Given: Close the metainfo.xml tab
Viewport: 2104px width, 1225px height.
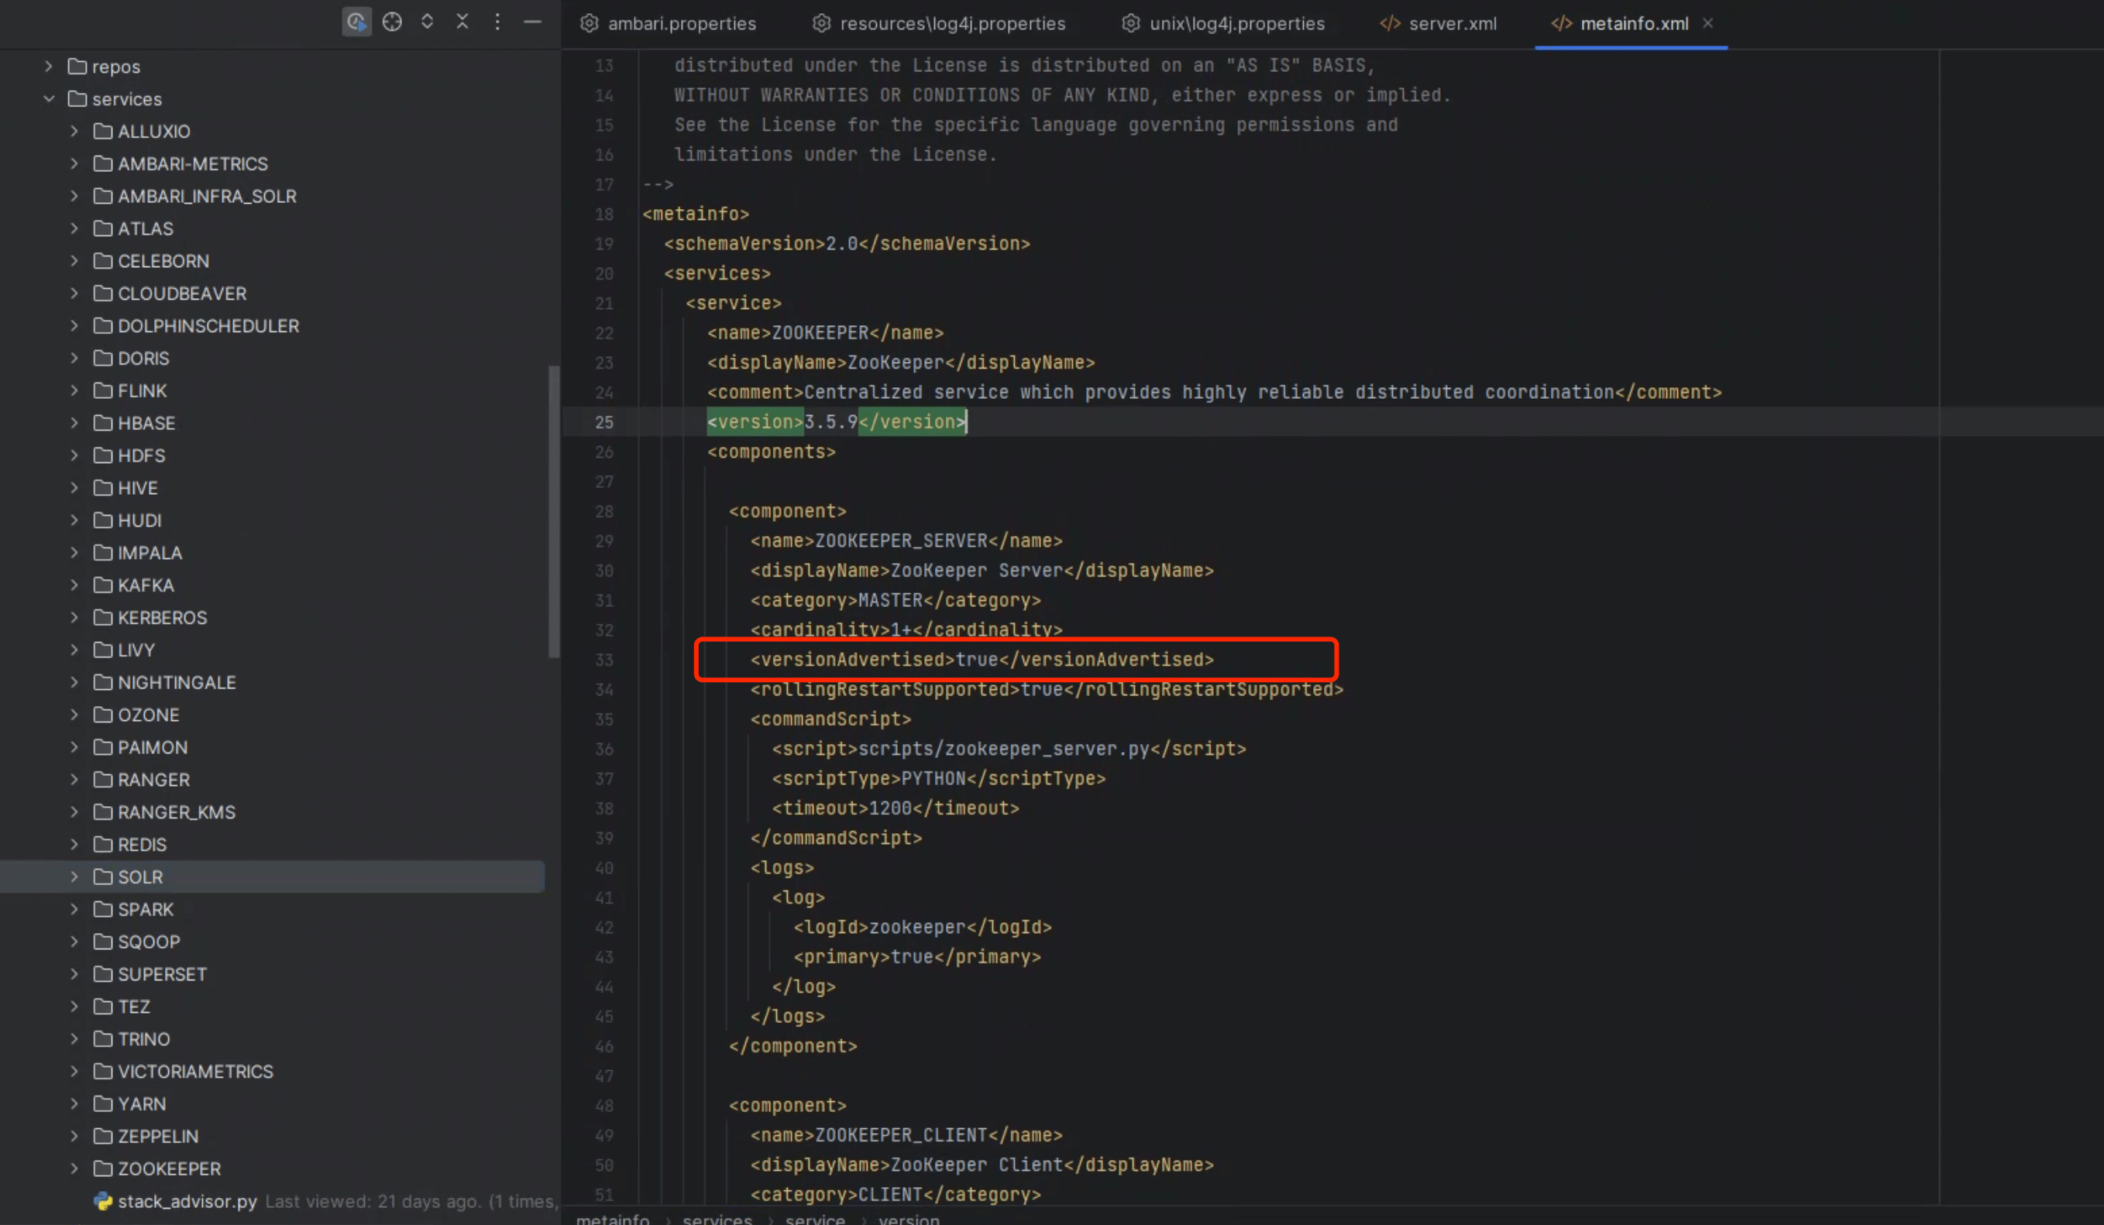Looking at the screenshot, I should (1708, 23).
